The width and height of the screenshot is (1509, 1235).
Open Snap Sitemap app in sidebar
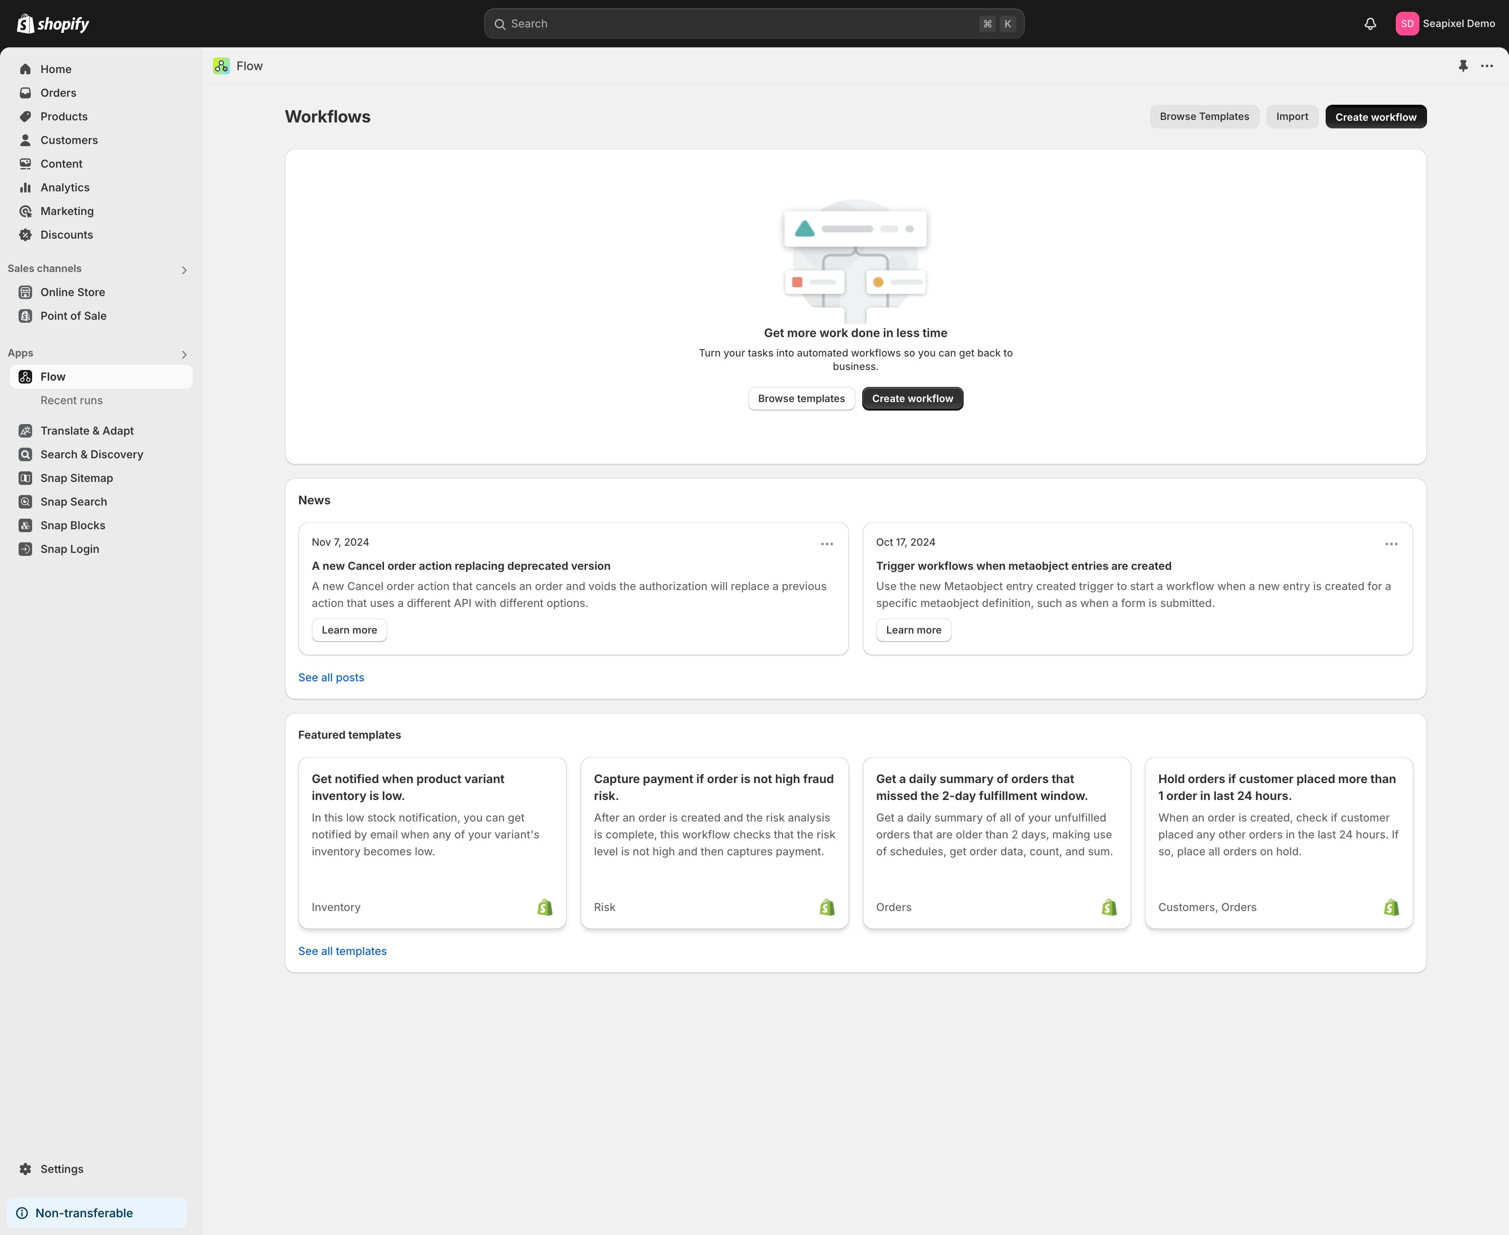(x=76, y=478)
